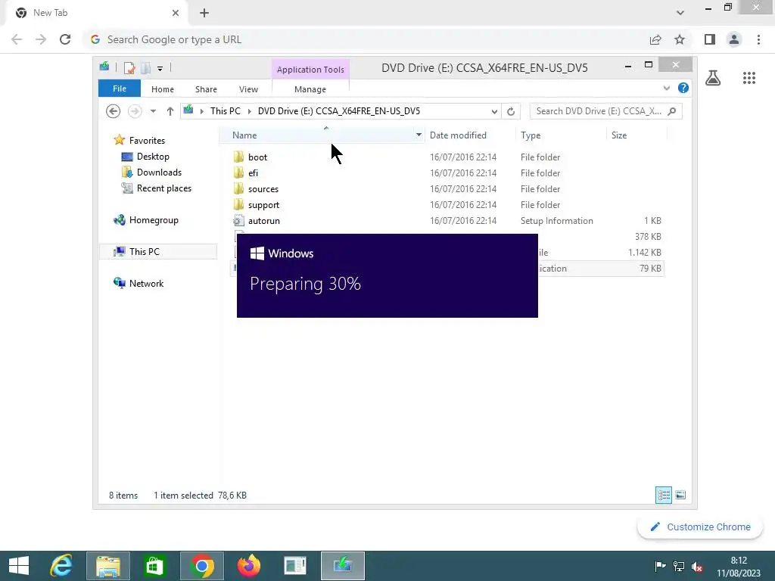
Task: Open the Share ribbon tab
Action: (x=206, y=89)
